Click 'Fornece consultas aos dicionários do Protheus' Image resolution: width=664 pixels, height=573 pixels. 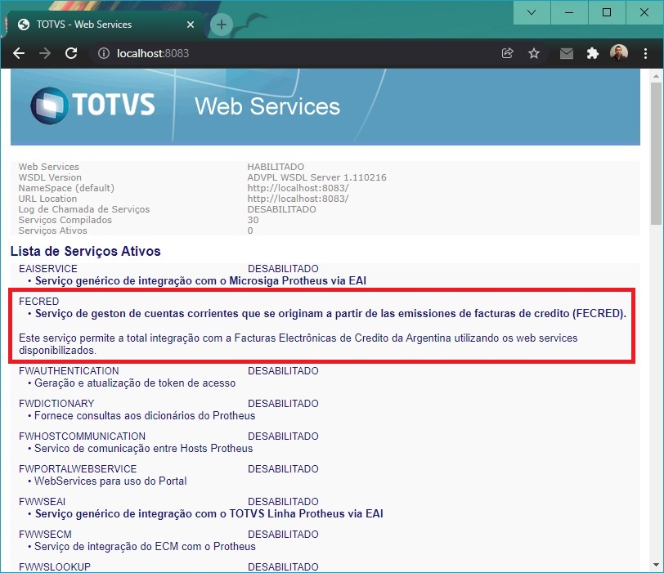pos(145,415)
